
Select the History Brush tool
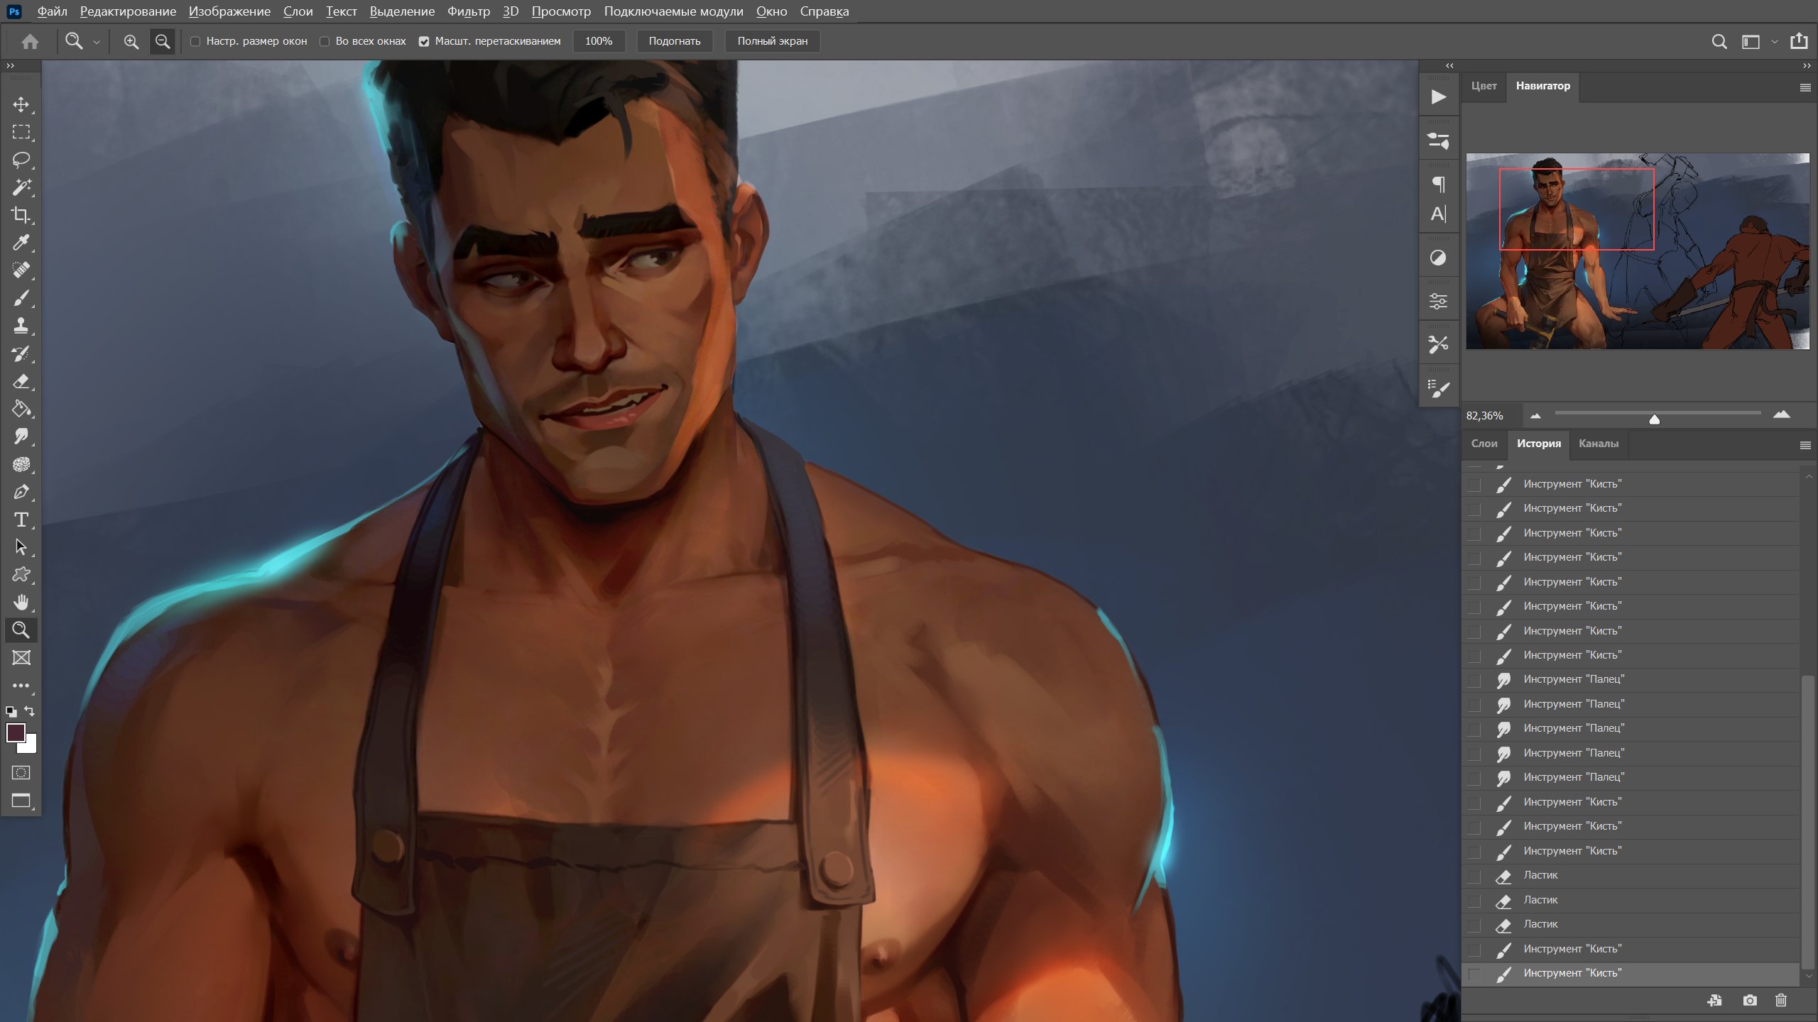pyautogui.click(x=21, y=353)
